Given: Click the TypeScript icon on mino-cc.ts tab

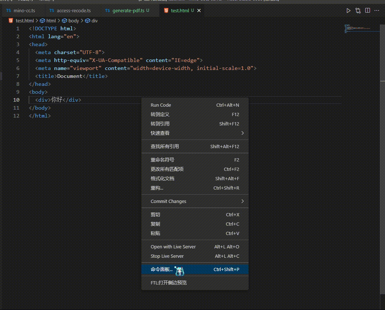Looking at the screenshot, I should coord(8,11).
